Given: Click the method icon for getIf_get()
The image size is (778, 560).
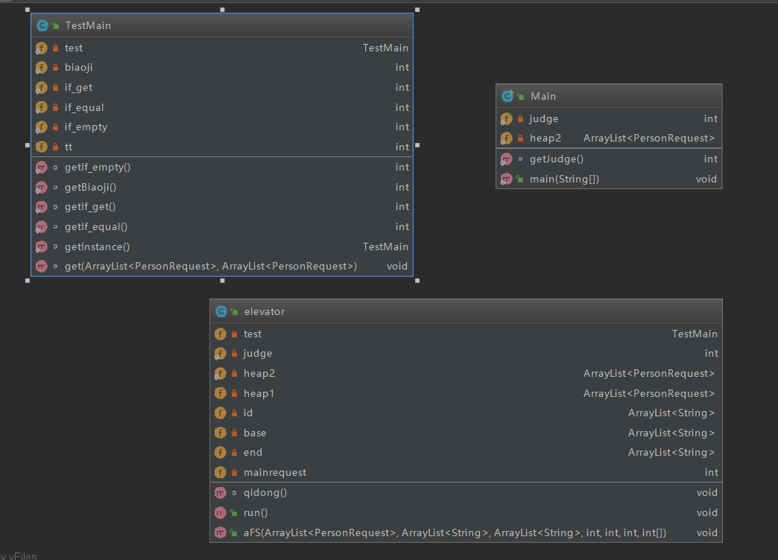Looking at the screenshot, I should pos(41,207).
